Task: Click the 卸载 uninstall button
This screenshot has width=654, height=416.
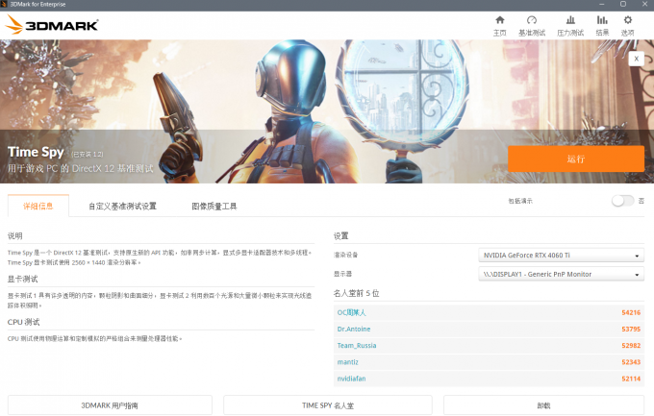Action: point(544,405)
